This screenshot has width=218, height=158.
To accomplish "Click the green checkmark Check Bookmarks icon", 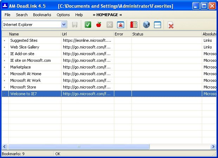I will pyautogui.click(x=88, y=25).
